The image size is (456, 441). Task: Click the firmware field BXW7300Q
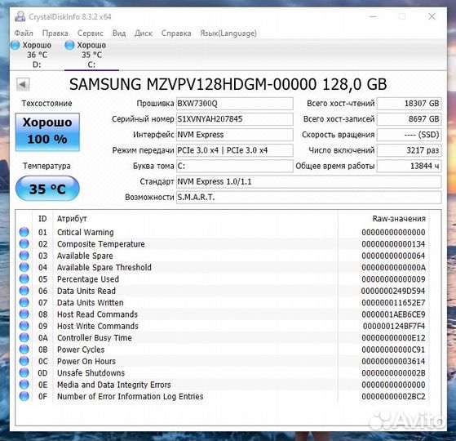pos(234,104)
